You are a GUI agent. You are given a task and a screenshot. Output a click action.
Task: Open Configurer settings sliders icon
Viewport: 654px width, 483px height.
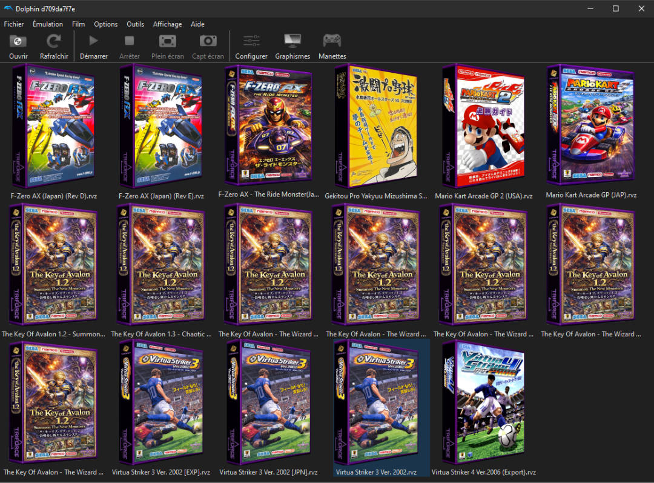251,41
